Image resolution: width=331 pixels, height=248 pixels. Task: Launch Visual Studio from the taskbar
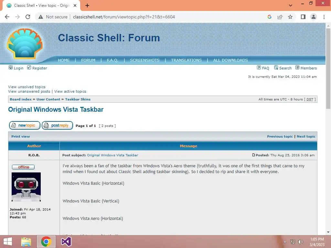tap(66, 242)
